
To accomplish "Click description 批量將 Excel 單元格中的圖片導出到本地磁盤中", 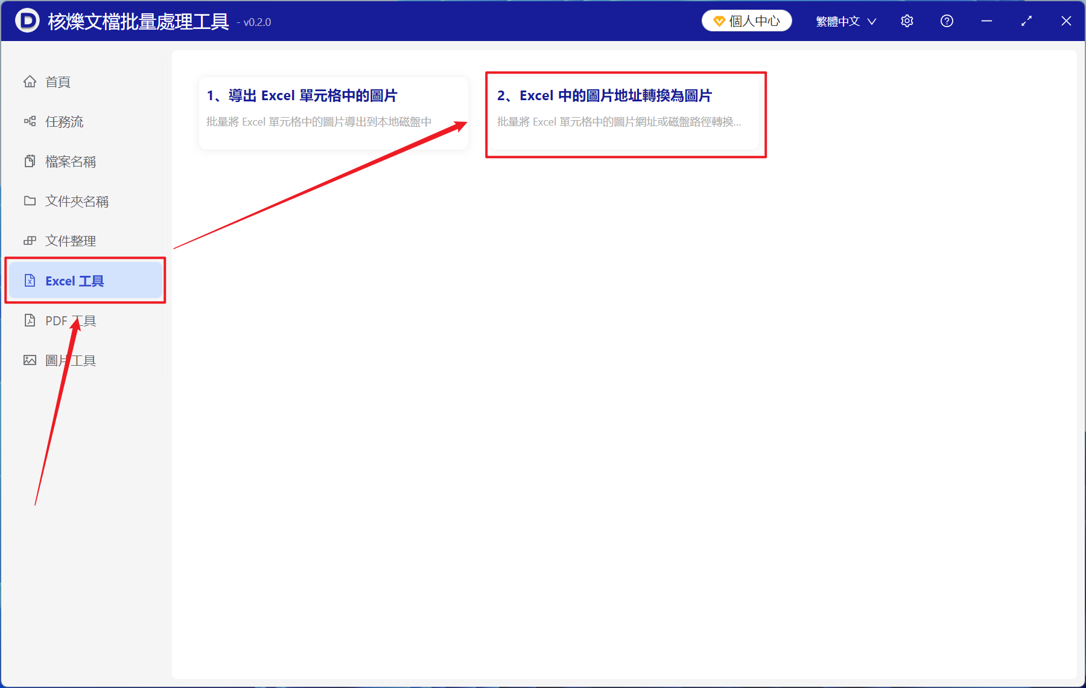I will point(319,122).
